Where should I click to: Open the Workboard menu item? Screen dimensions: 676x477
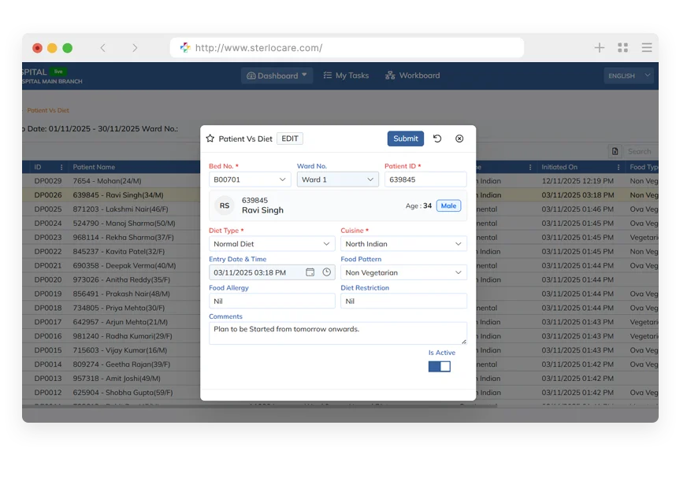pyautogui.click(x=413, y=76)
